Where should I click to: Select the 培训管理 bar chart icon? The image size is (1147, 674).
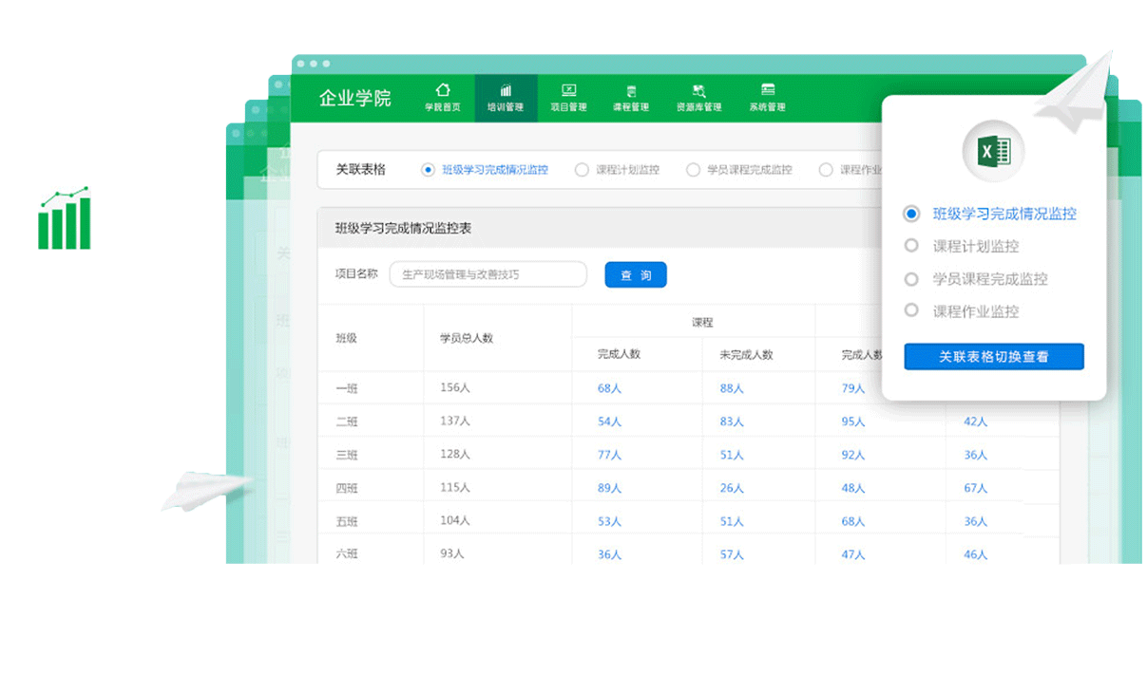507,90
